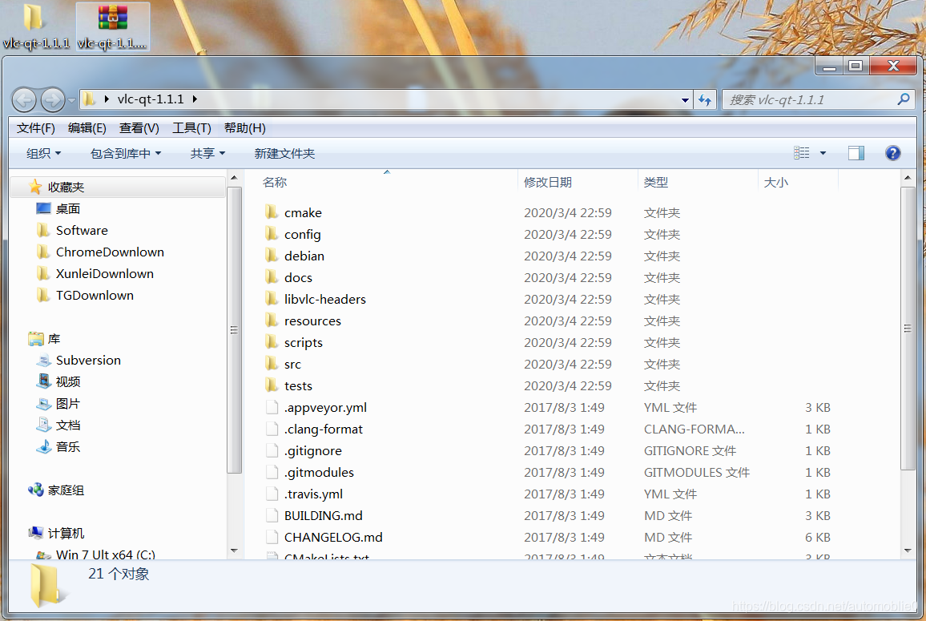Open the 编辑(E) menu
Viewport: 926px width, 621px height.
[x=87, y=128]
